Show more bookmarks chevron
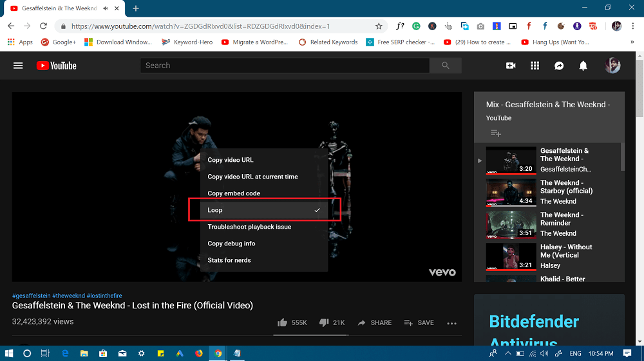The image size is (644, 361). tap(632, 42)
